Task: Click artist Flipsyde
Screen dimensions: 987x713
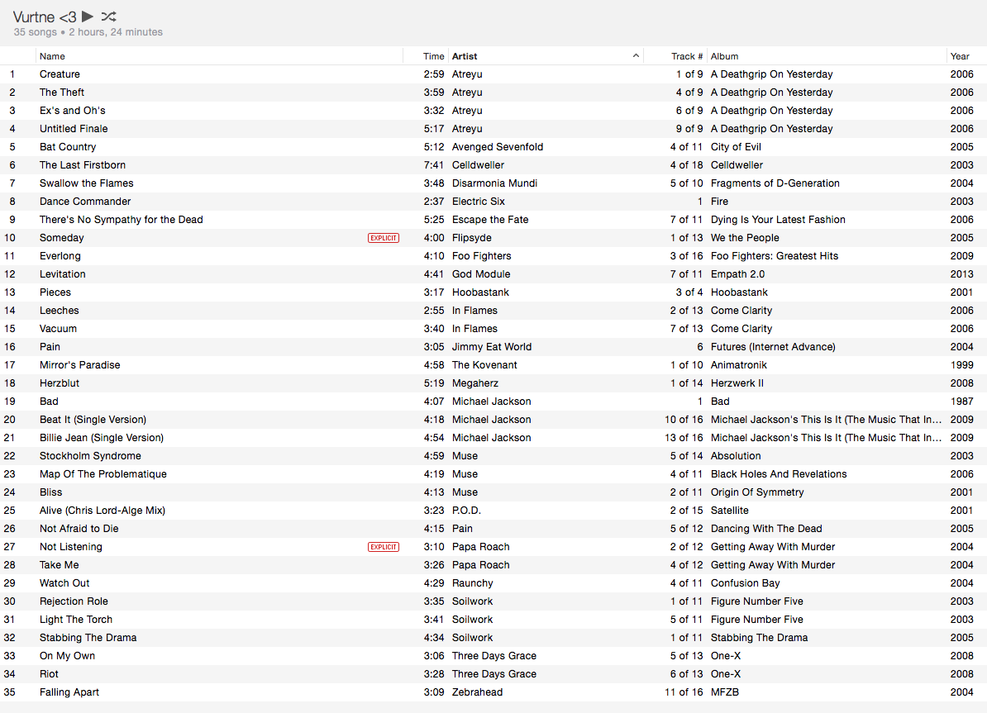Action: point(471,238)
